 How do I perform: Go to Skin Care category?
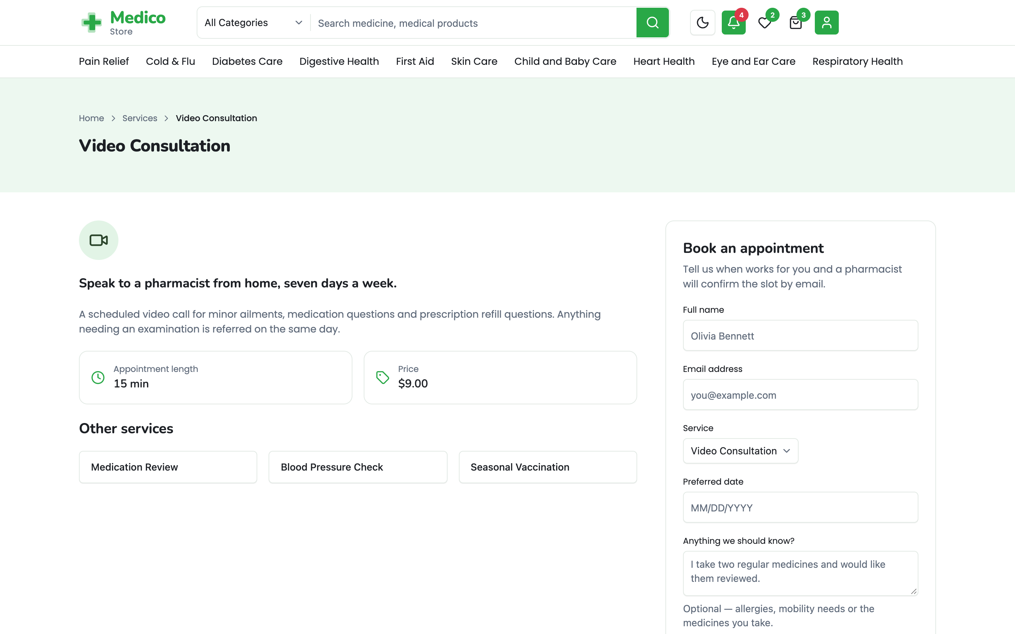tap(474, 61)
